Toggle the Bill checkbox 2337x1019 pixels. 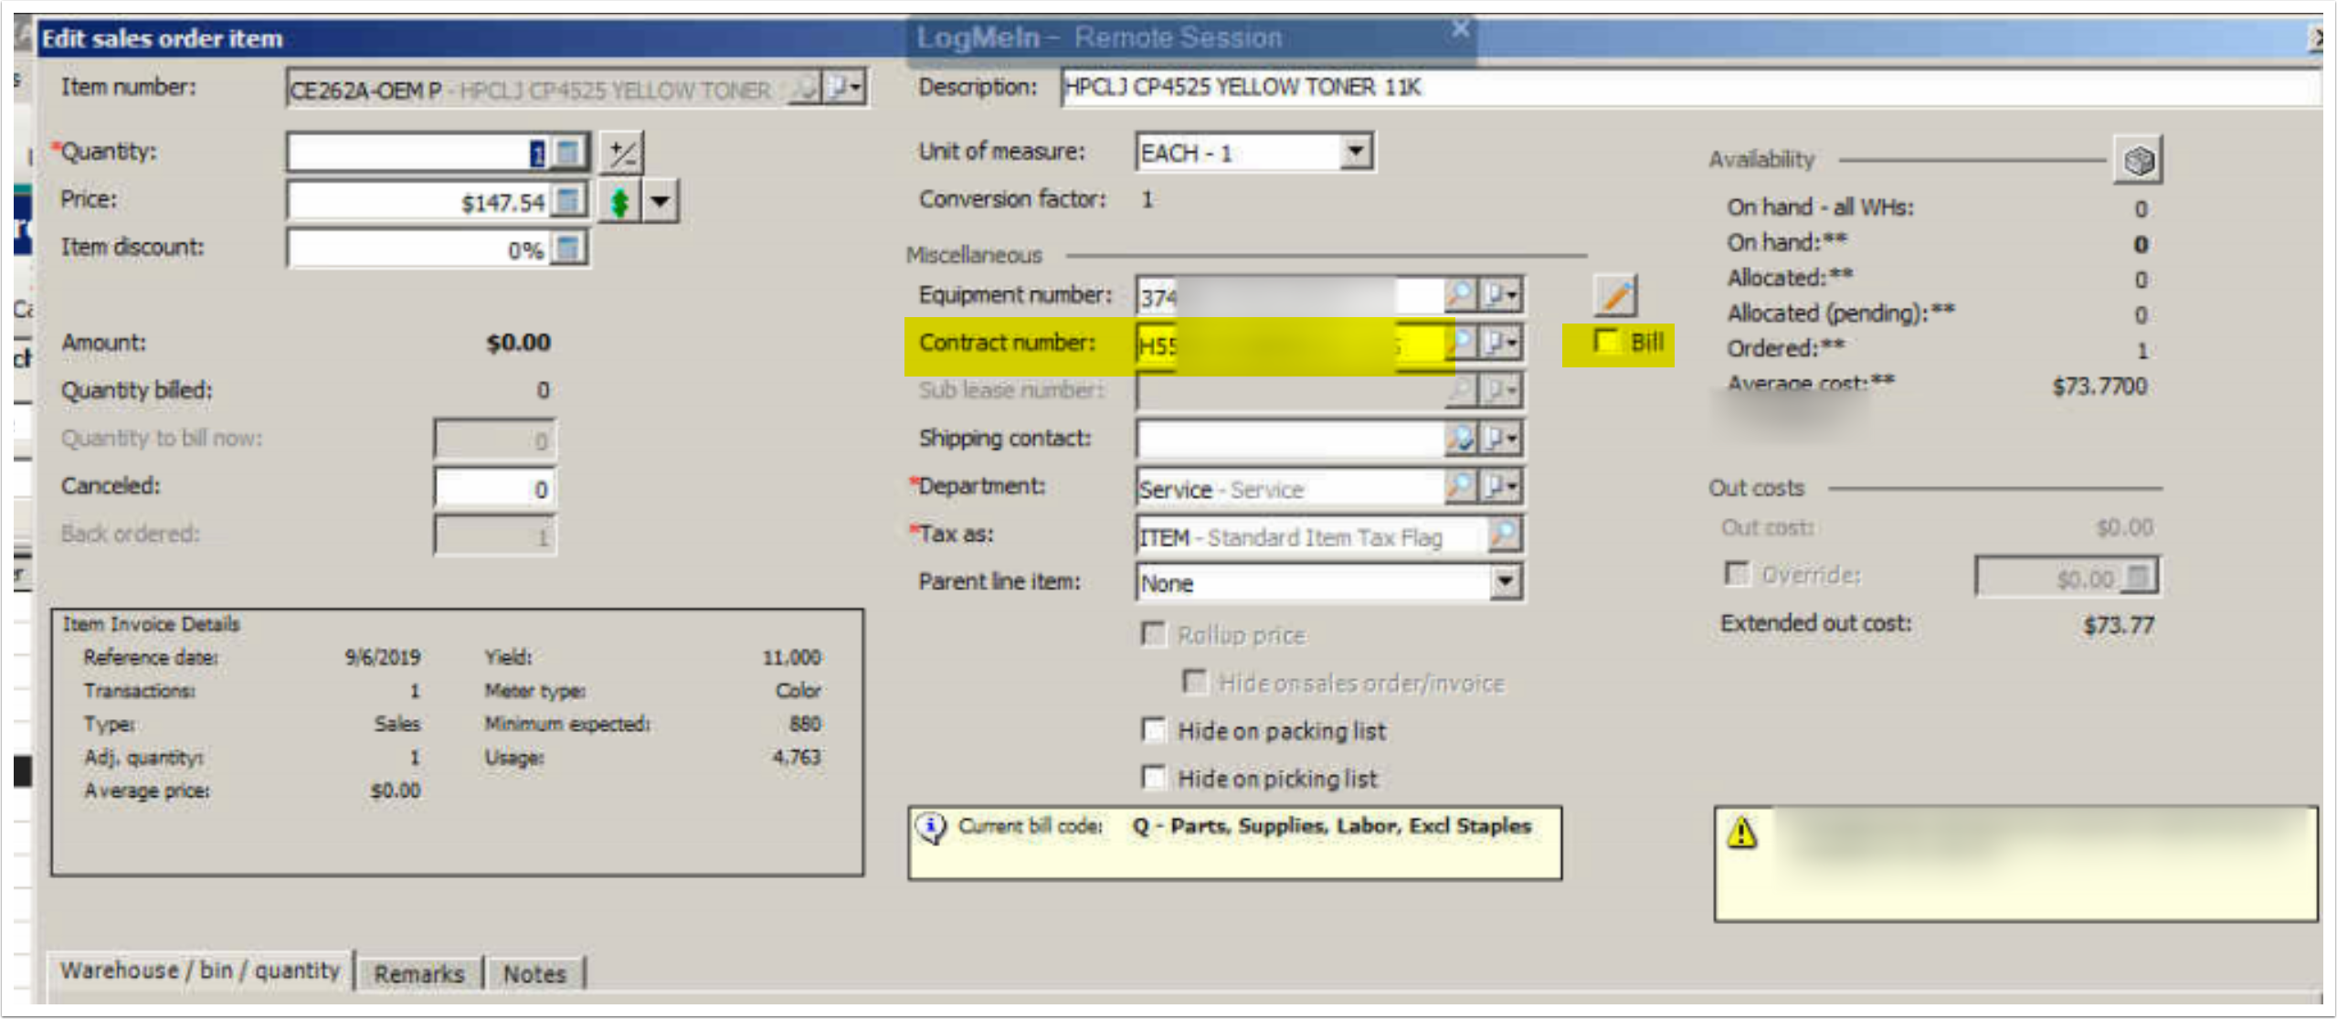[1605, 343]
